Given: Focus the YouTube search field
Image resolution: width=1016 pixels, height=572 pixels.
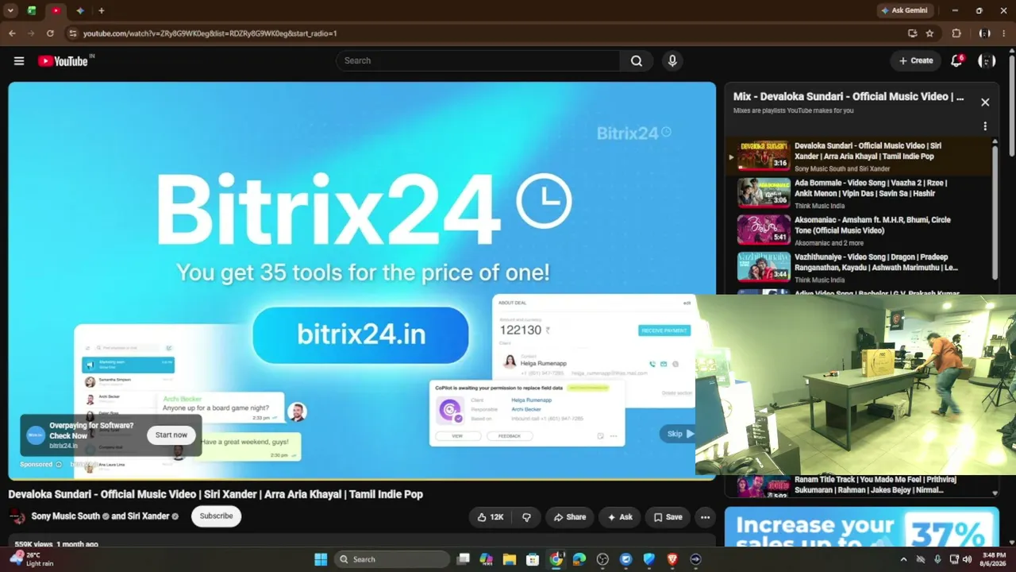Looking at the screenshot, I should (478, 61).
